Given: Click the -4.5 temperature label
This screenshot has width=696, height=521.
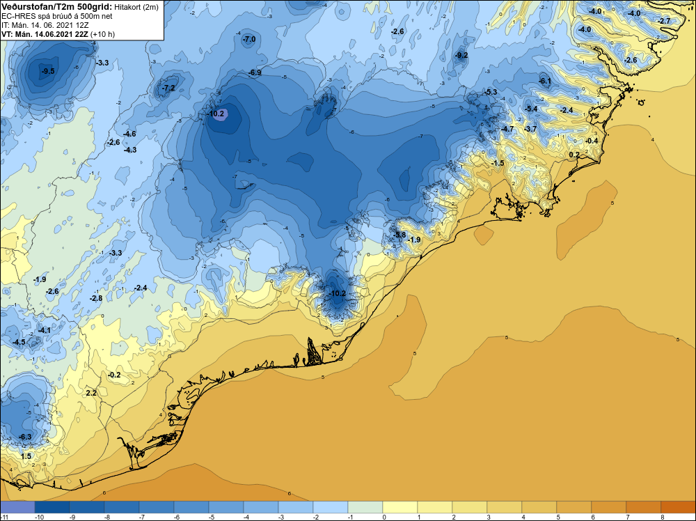Looking at the screenshot, I should [19, 342].
